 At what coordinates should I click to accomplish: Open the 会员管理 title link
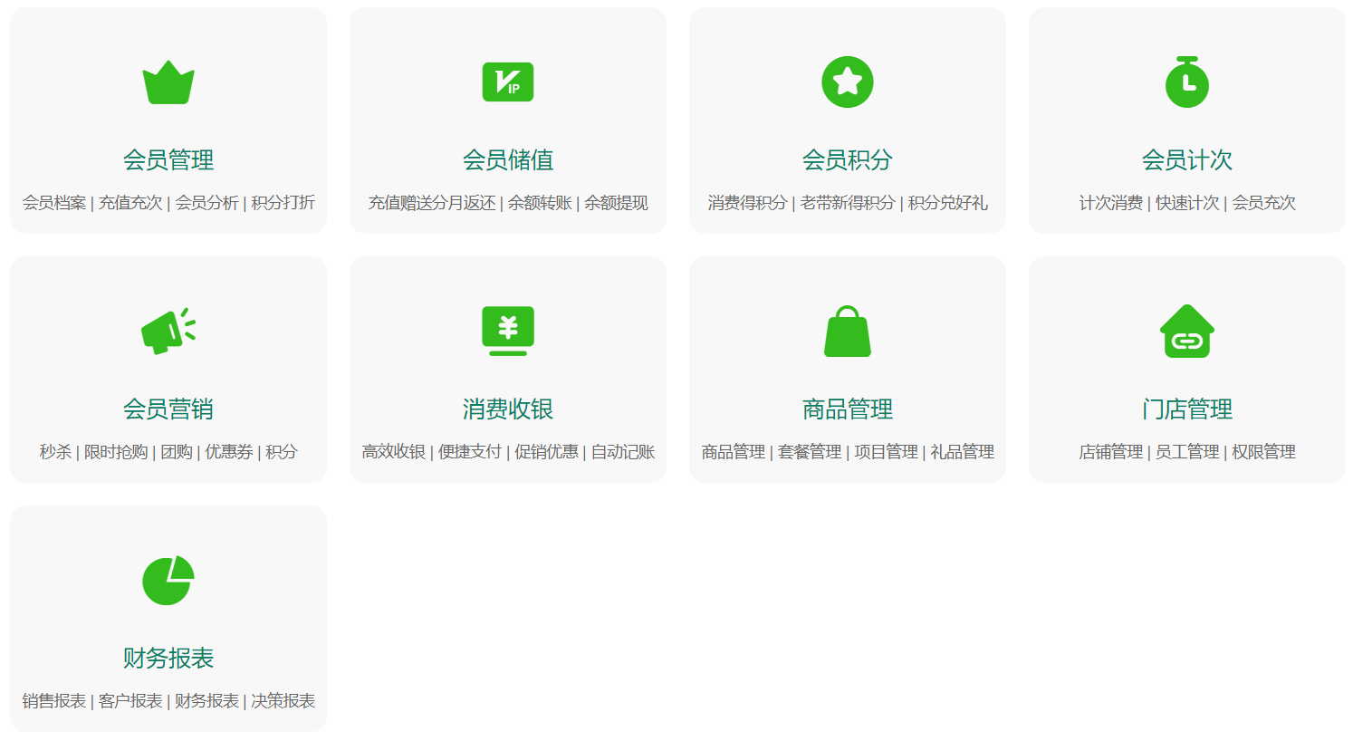tap(168, 160)
